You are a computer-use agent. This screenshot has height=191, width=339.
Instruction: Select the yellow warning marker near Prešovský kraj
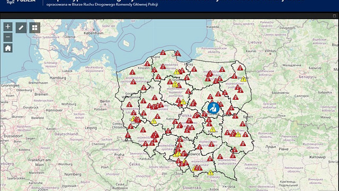point(210,172)
